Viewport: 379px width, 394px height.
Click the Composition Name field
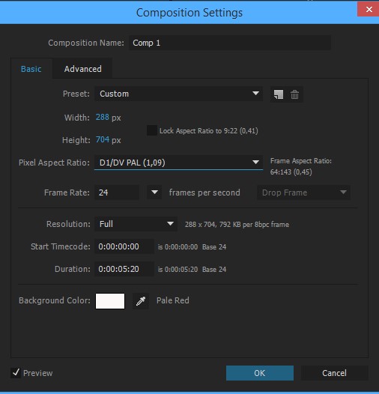pyautogui.click(x=230, y=43)
